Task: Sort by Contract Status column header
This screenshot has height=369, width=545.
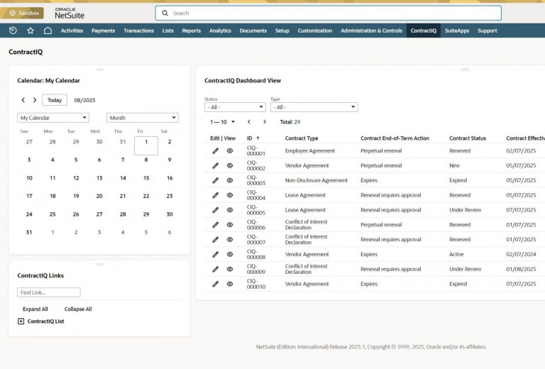Action: tap(468, 138)
